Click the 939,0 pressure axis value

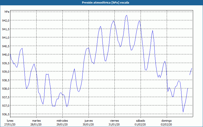point(6,71)
